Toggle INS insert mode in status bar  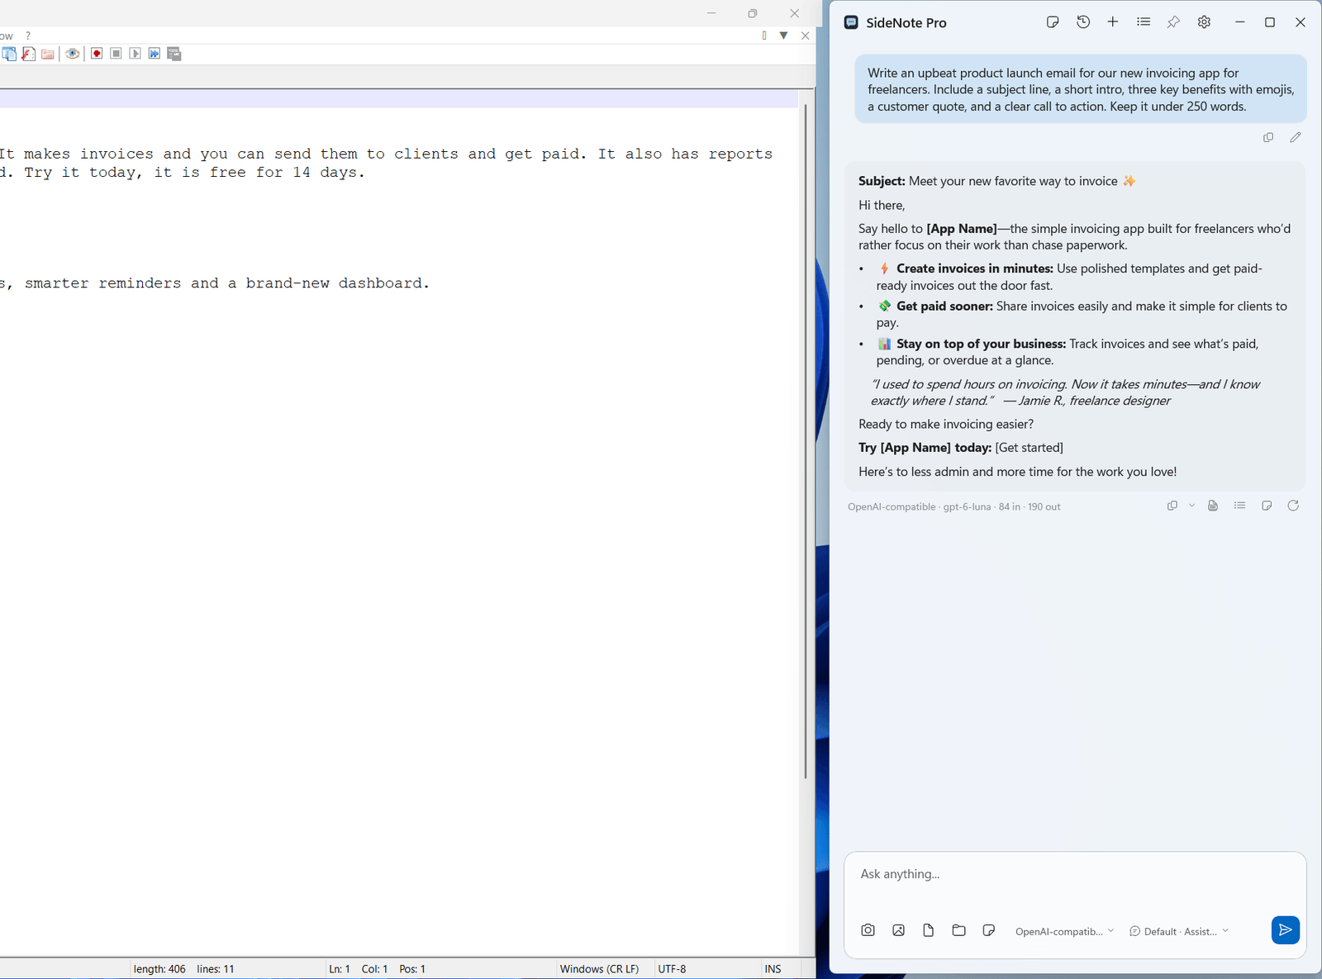773,969
